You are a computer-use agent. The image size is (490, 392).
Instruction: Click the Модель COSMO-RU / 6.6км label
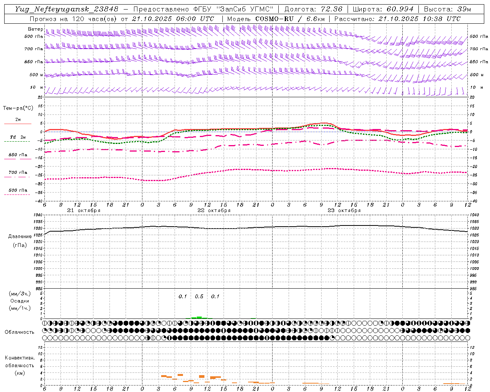pos(276,19)
